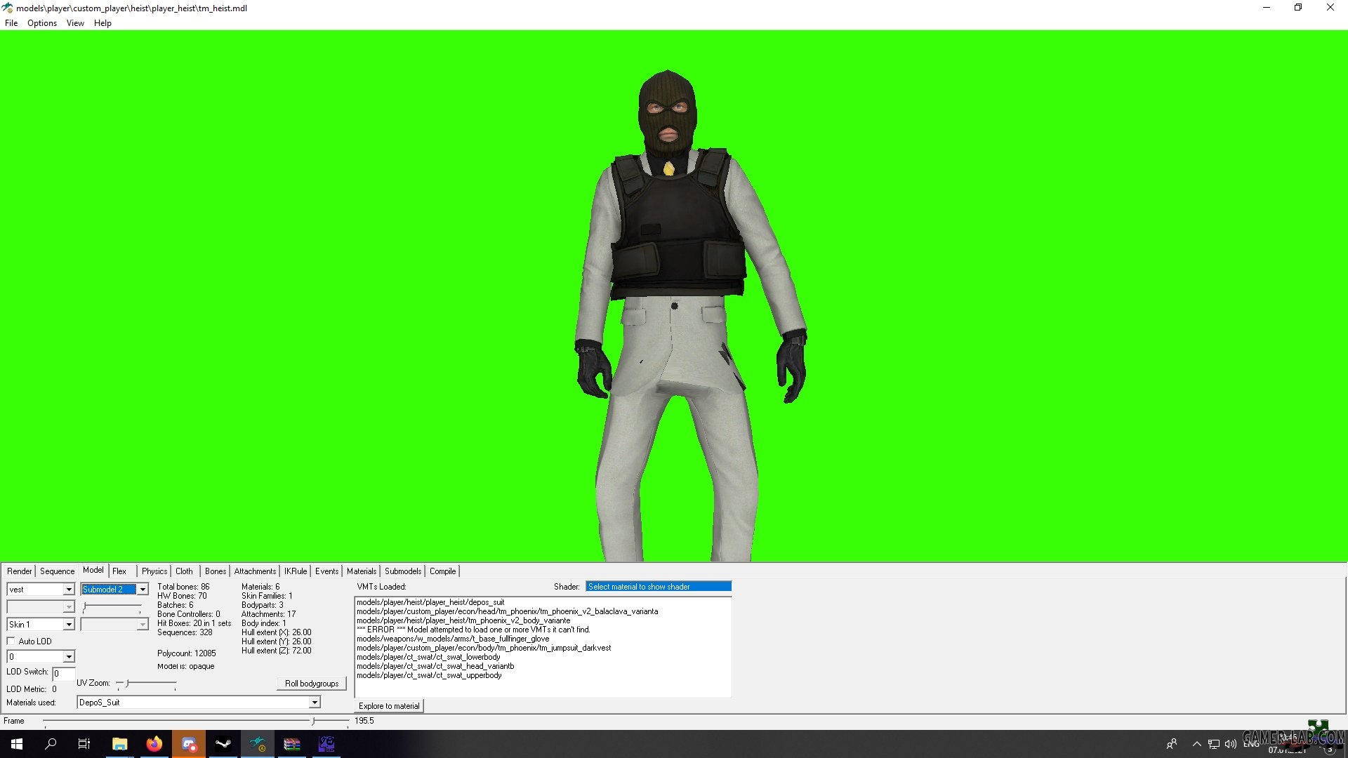Select the model viewer taskbar icon

coord(258,744)
